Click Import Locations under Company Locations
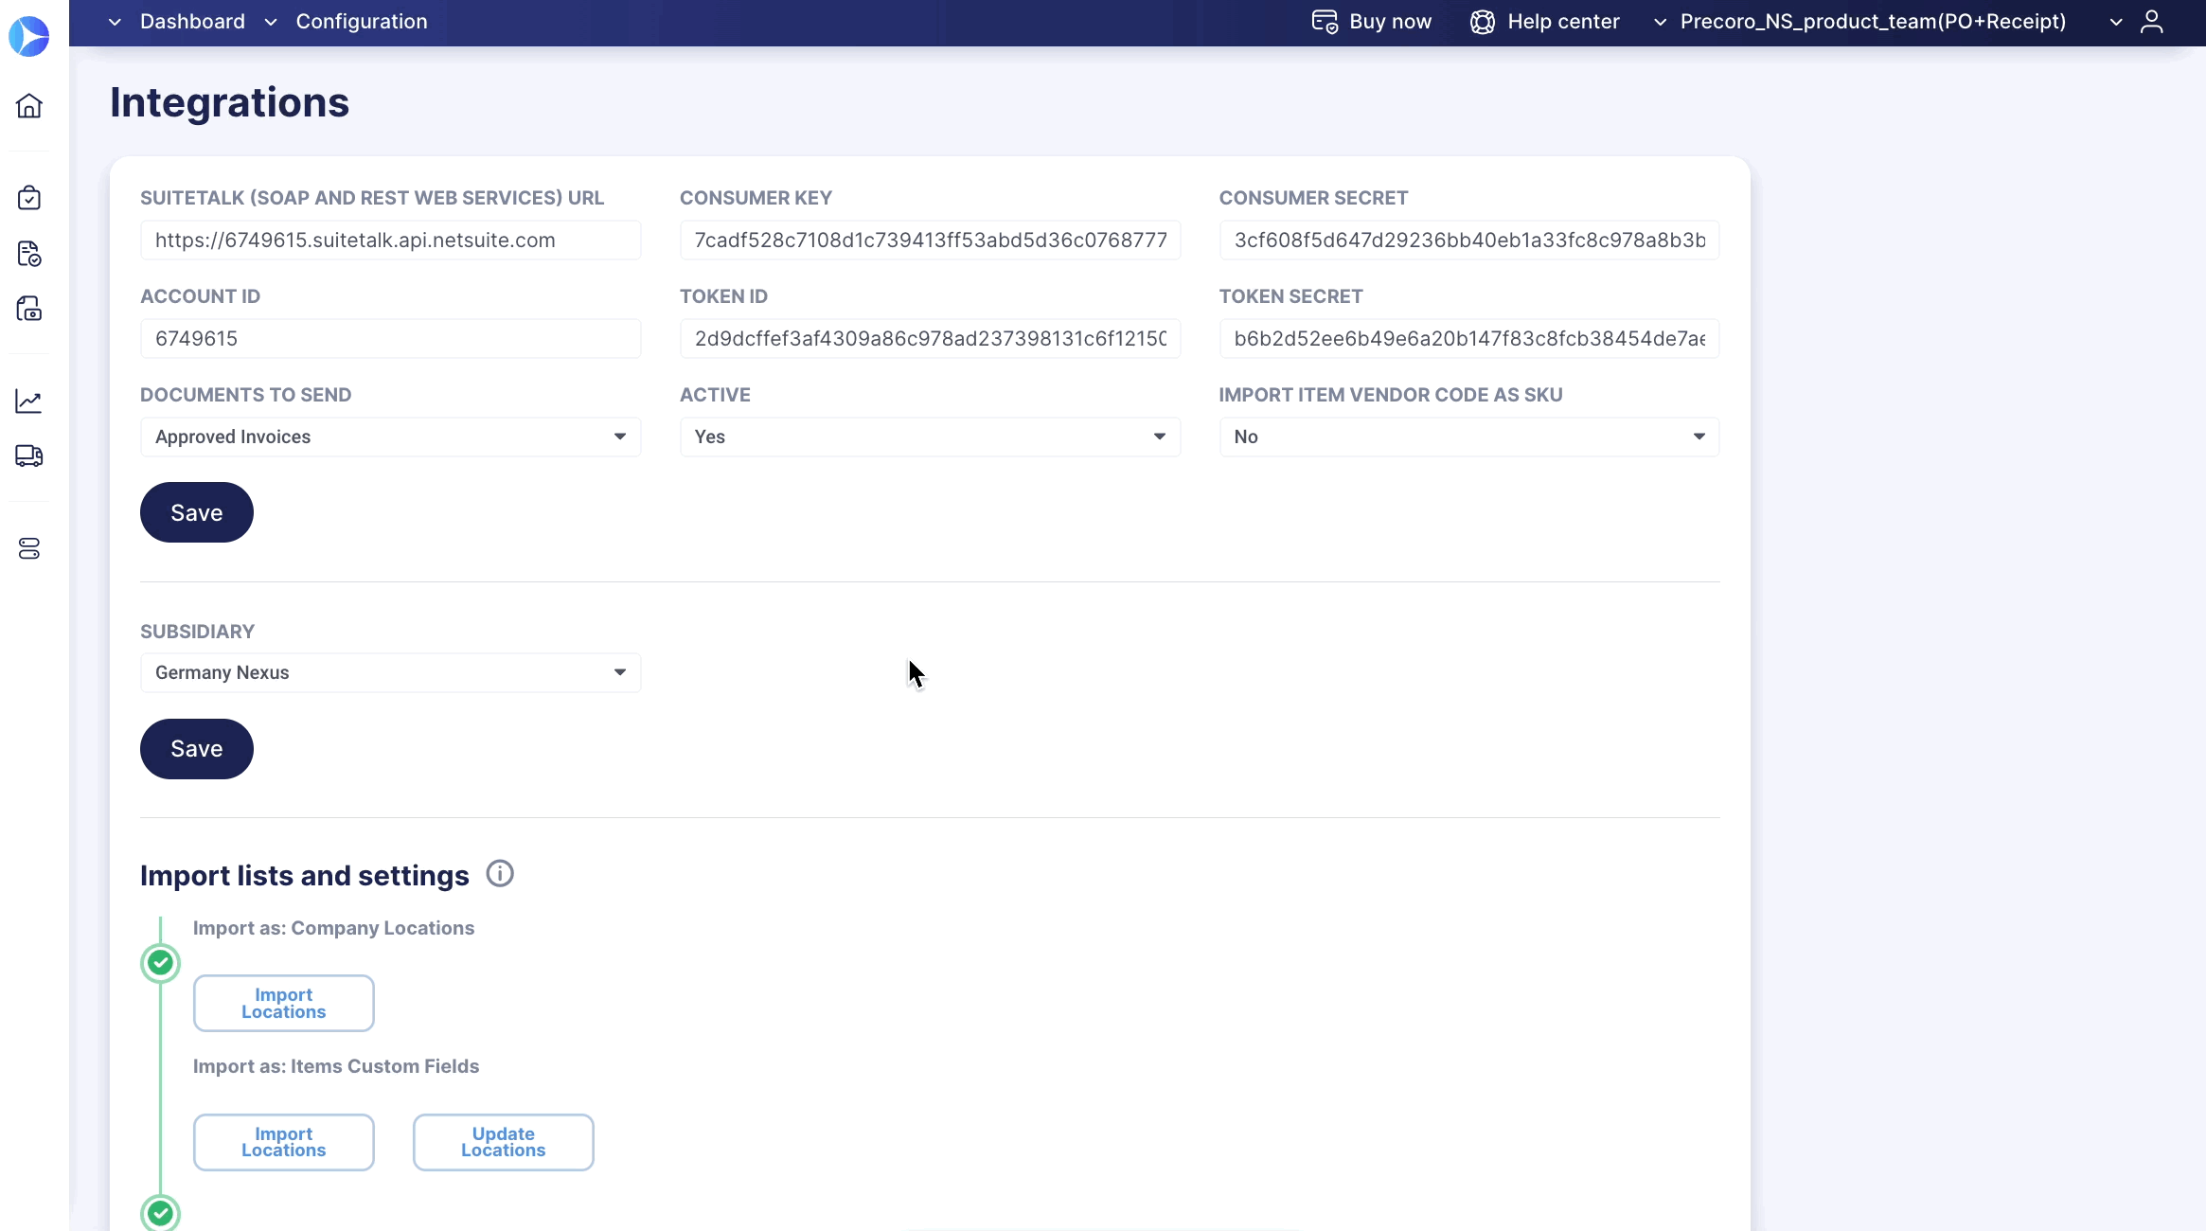 point(284,1003)
